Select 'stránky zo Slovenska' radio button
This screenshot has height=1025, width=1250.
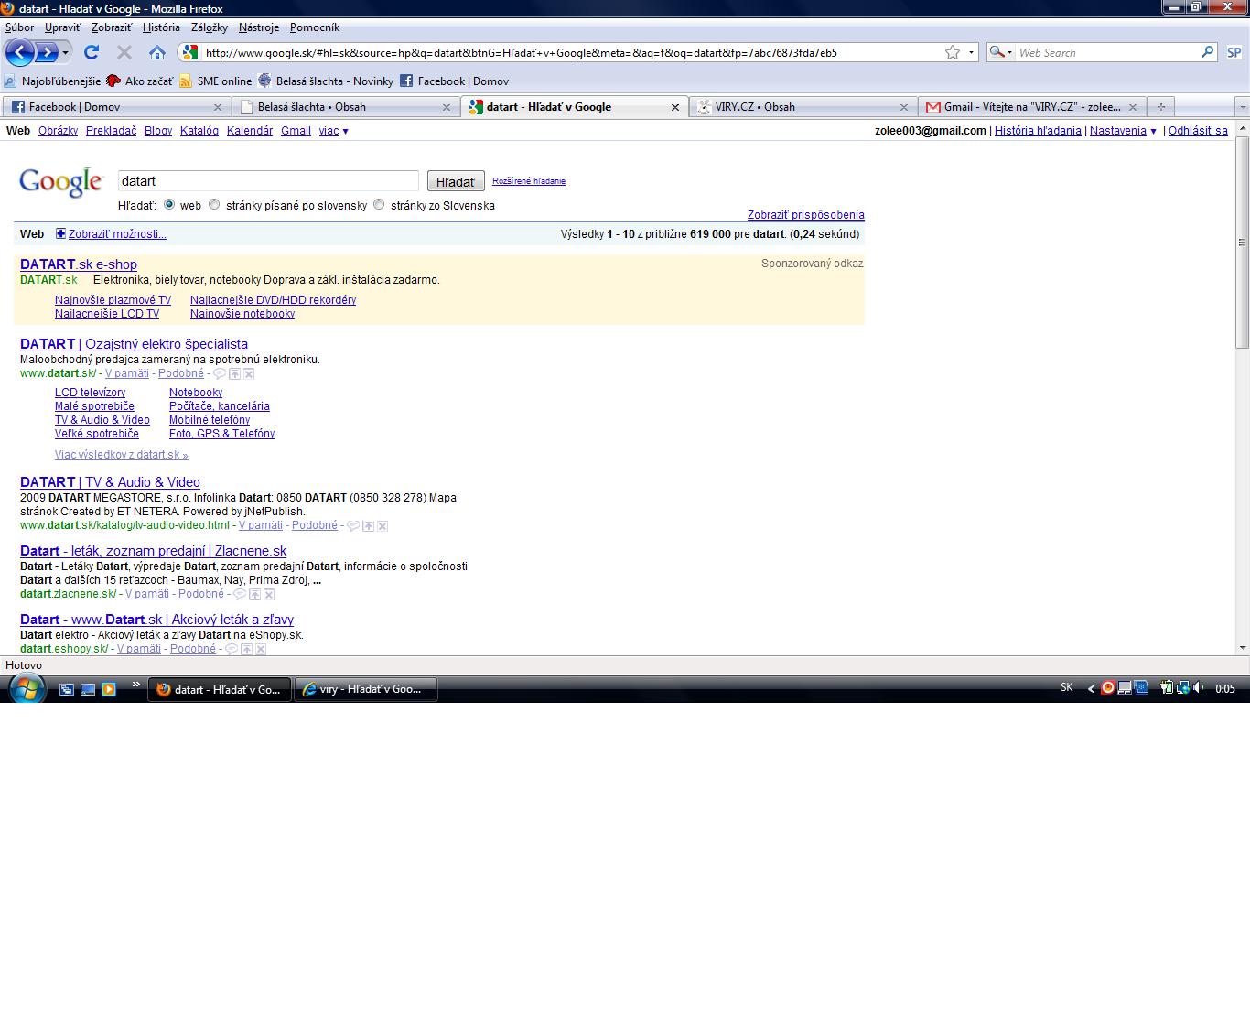click(379, 205)
